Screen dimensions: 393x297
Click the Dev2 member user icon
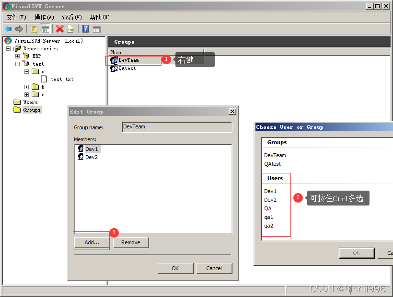coord(81,157)
